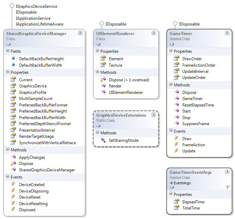Collapse Properties section in GameTimer
Screen dimensions: 235x219
click(171, 51)
